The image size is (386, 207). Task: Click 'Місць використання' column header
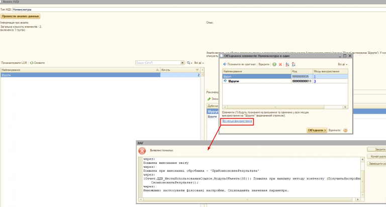(x=330, y=71)
